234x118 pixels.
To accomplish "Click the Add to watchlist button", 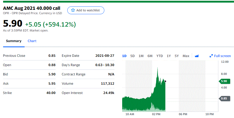I will pos(86,10).
